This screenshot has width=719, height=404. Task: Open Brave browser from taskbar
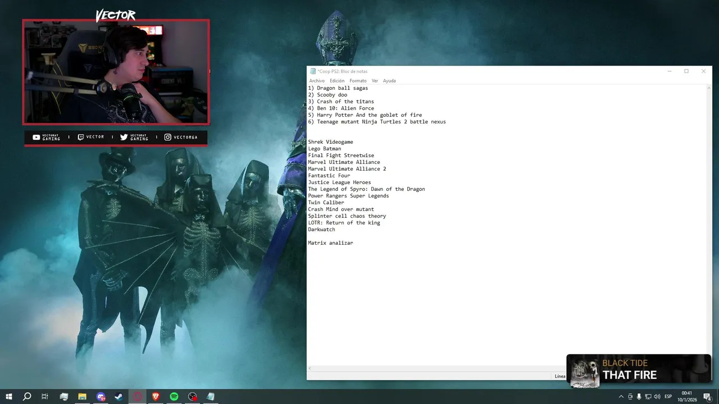[156, 397]
